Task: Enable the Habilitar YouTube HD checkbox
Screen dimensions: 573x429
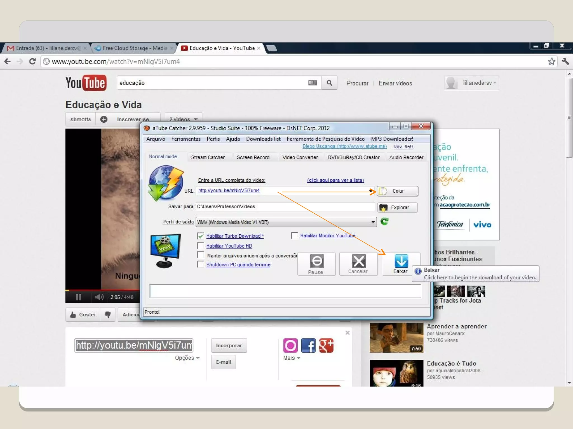Action: pos(201,246)
